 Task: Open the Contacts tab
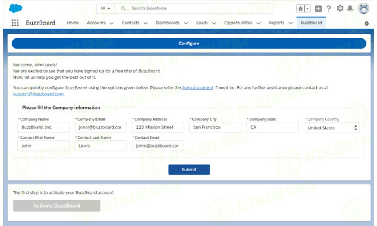(130, 23)
